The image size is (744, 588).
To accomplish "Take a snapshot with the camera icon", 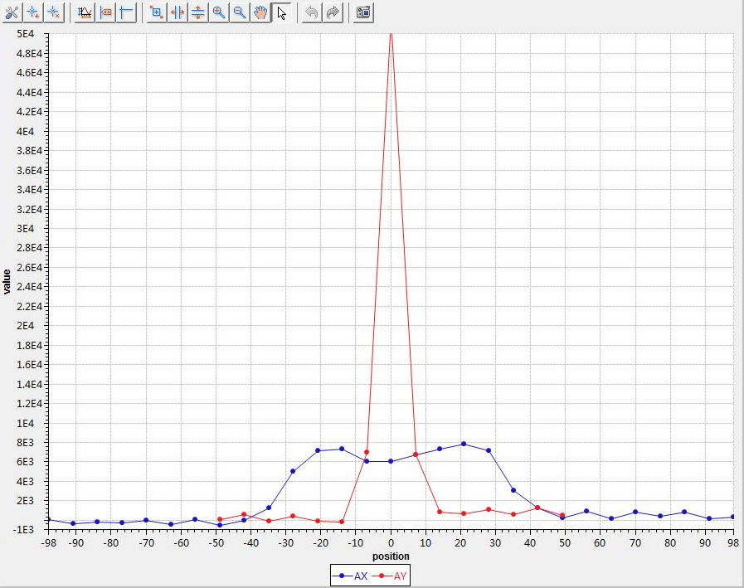I will (363, 12).
